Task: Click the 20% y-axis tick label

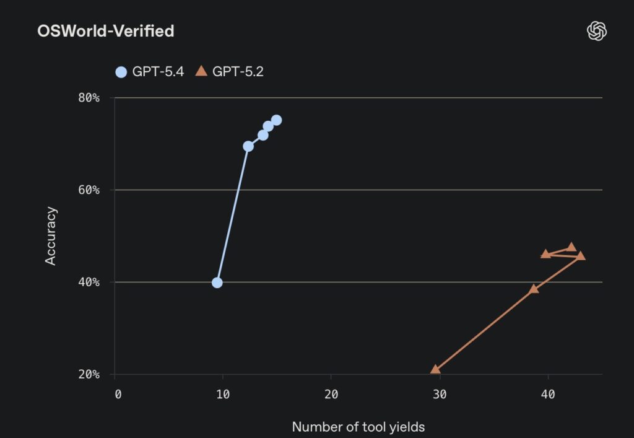Action: coord(89,375)
